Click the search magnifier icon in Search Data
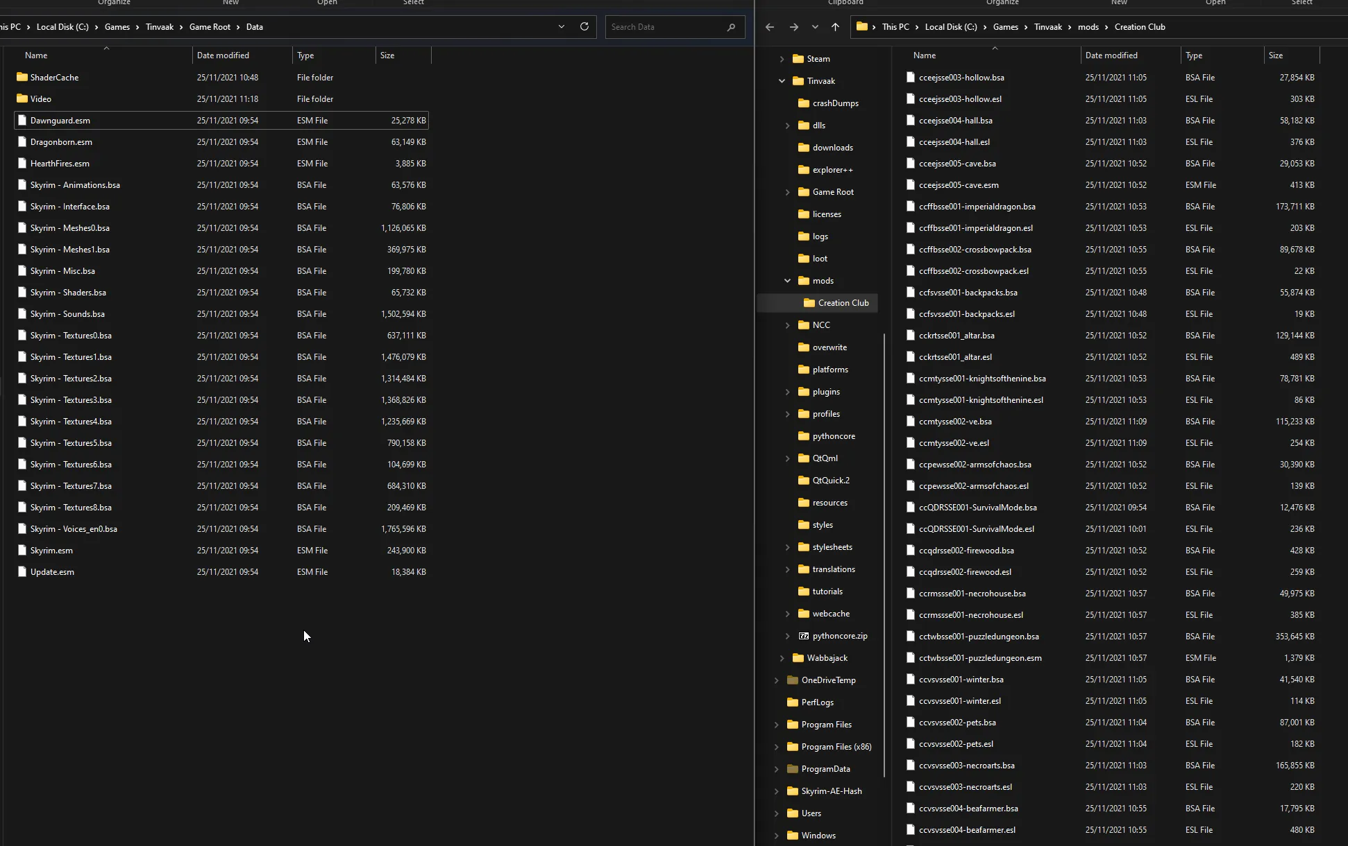The image size is (1348, 846). (x=731, y=27)
